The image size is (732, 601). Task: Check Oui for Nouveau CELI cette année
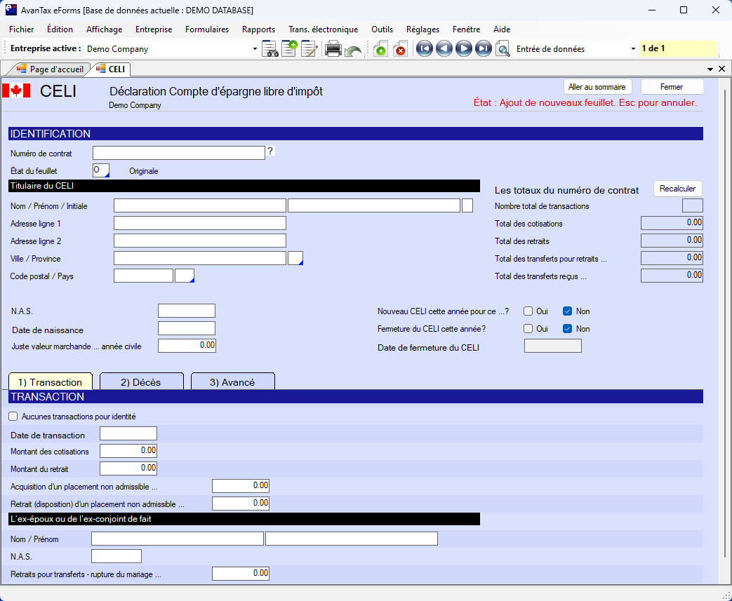(528, 311)
